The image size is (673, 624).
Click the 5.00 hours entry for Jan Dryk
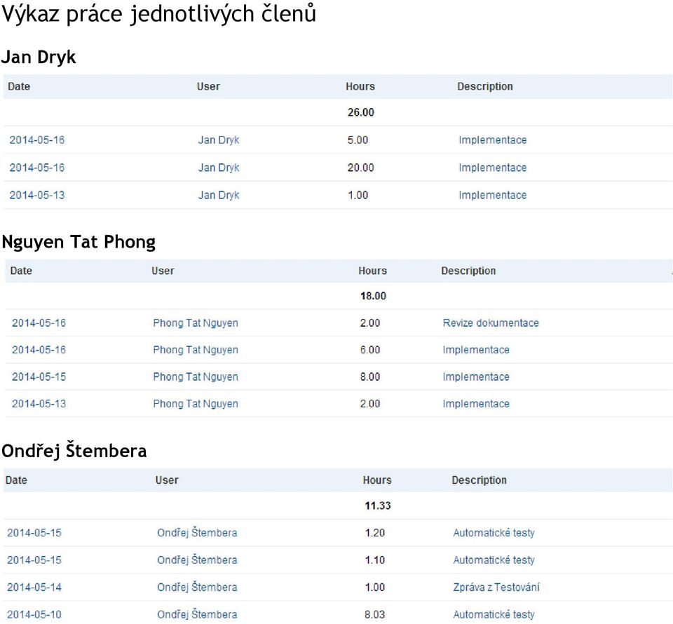click(358, 140)
